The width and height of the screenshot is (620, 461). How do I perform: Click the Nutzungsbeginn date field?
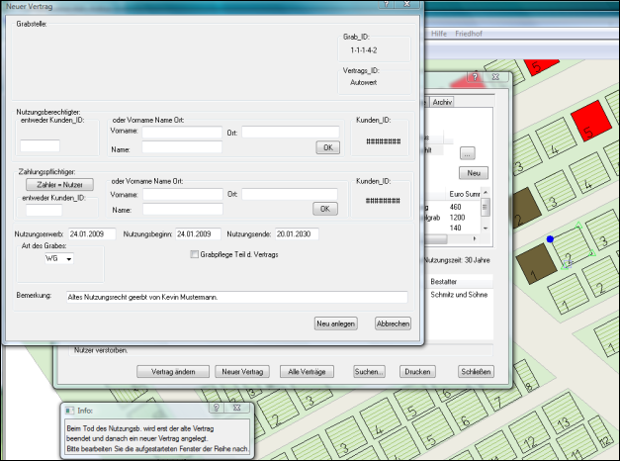(x=198, y=233)
